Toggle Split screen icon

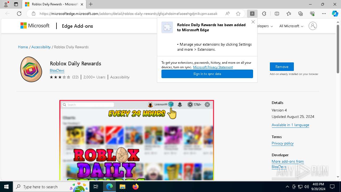[x=277, y=14]
